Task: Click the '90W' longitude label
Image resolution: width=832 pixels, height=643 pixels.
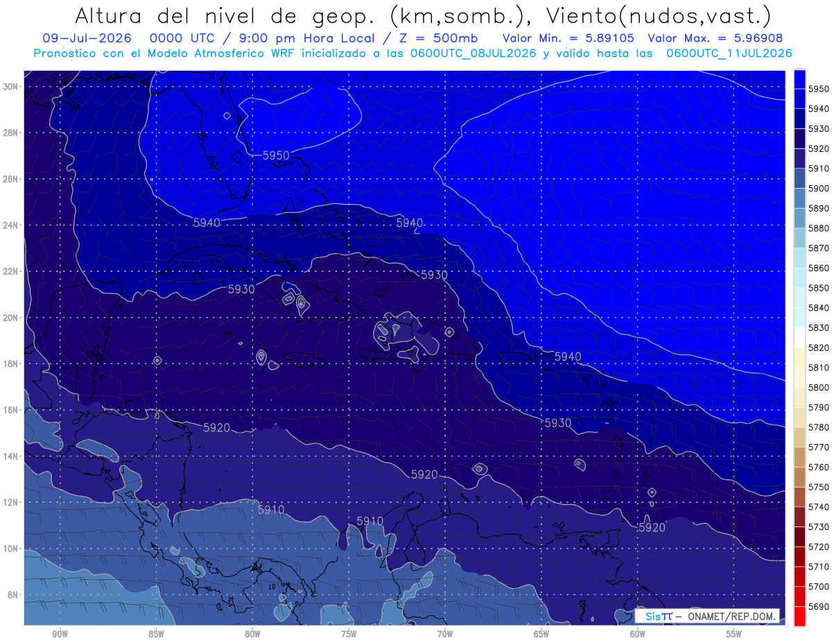Action: (60, 634)
